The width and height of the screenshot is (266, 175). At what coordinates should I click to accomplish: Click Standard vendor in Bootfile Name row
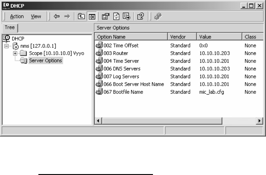(180, 92)
